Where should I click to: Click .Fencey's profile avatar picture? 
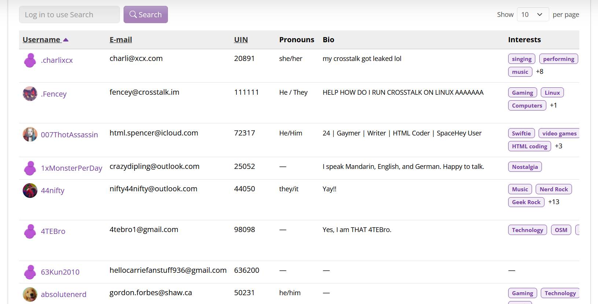[x=30, y=94]
